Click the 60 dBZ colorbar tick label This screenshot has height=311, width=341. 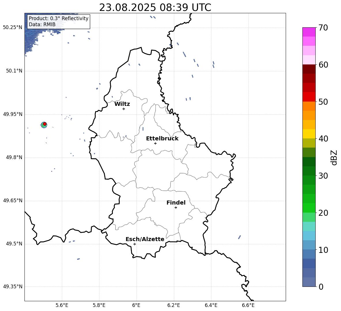[x=323, y=65]
